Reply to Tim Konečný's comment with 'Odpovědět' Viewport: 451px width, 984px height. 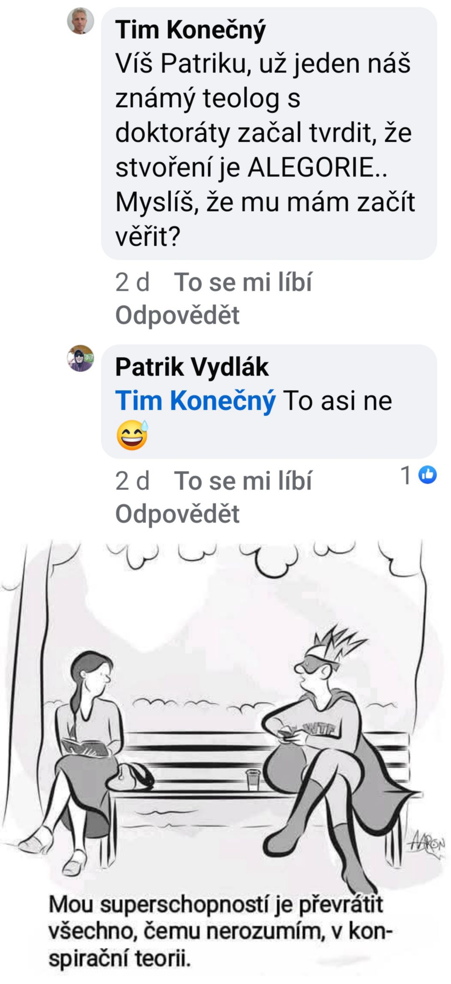tap(177, 315)
